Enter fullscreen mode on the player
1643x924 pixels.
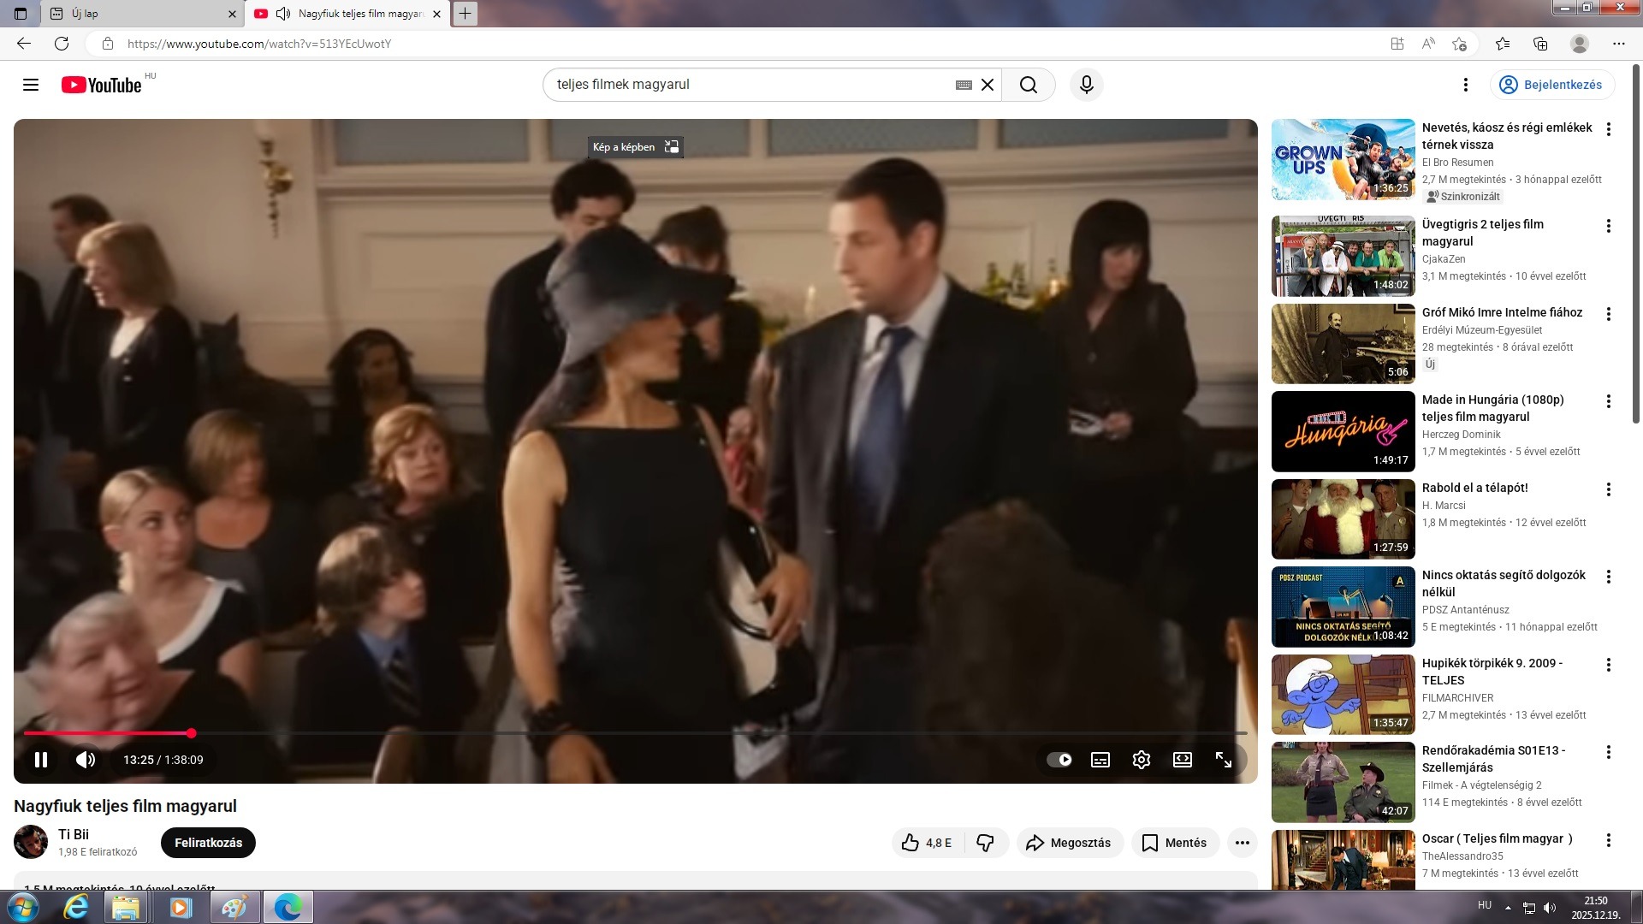pyautogui.click(x=1223, y=760)
